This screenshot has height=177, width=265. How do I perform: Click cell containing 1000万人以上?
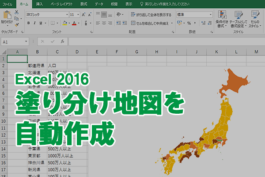60,156
